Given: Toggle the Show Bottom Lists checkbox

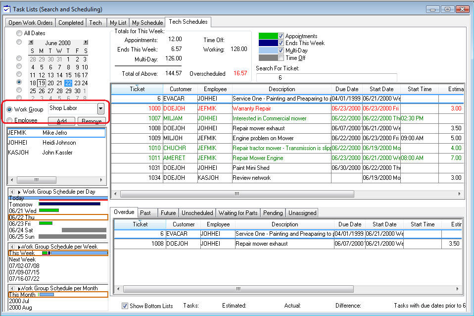Looking at the screenshot, I should point(125,306).
